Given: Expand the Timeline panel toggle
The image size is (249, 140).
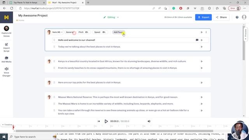Looking at the screenshot, I should [7, 125].
